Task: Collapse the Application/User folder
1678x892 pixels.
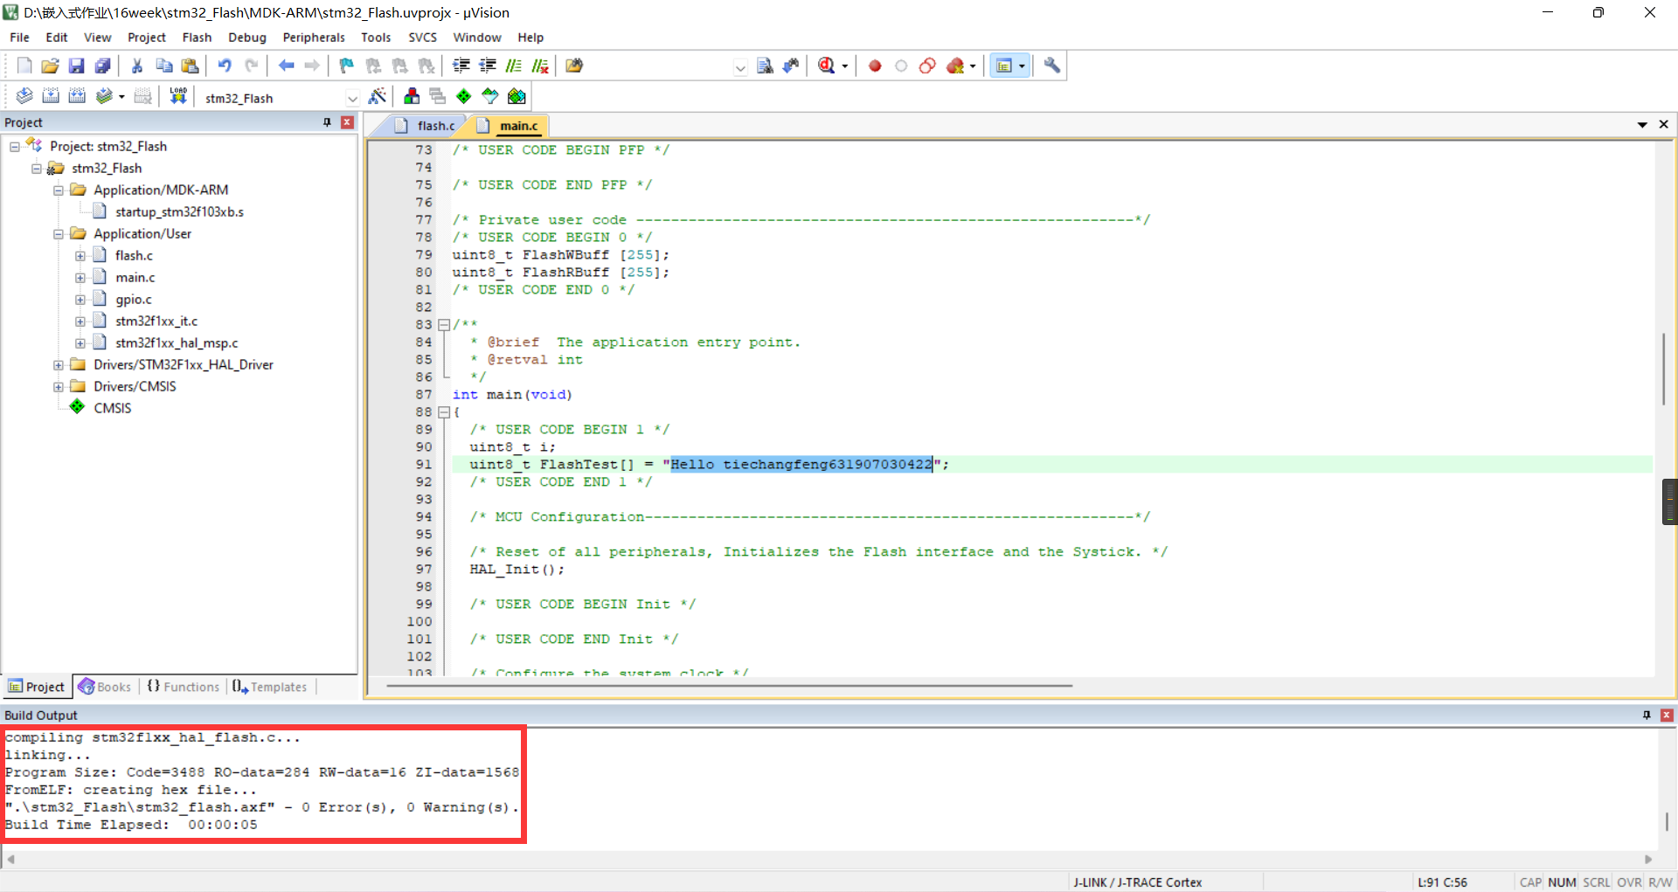Action: [59, 234]
